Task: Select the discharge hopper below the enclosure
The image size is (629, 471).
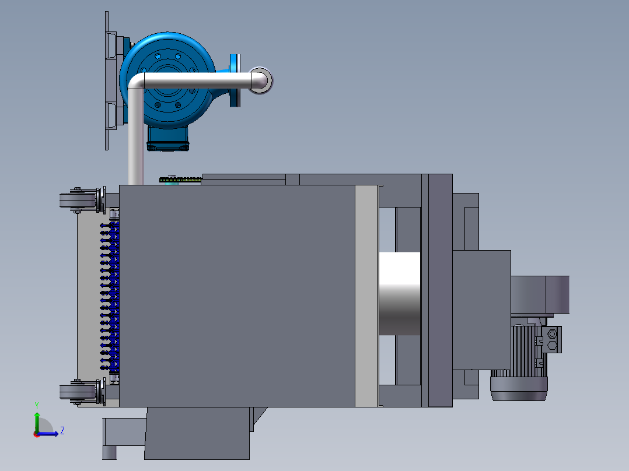Action: pos(197,433)
